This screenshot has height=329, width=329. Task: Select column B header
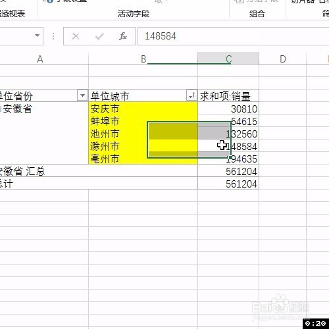click(x=143, y=59)
